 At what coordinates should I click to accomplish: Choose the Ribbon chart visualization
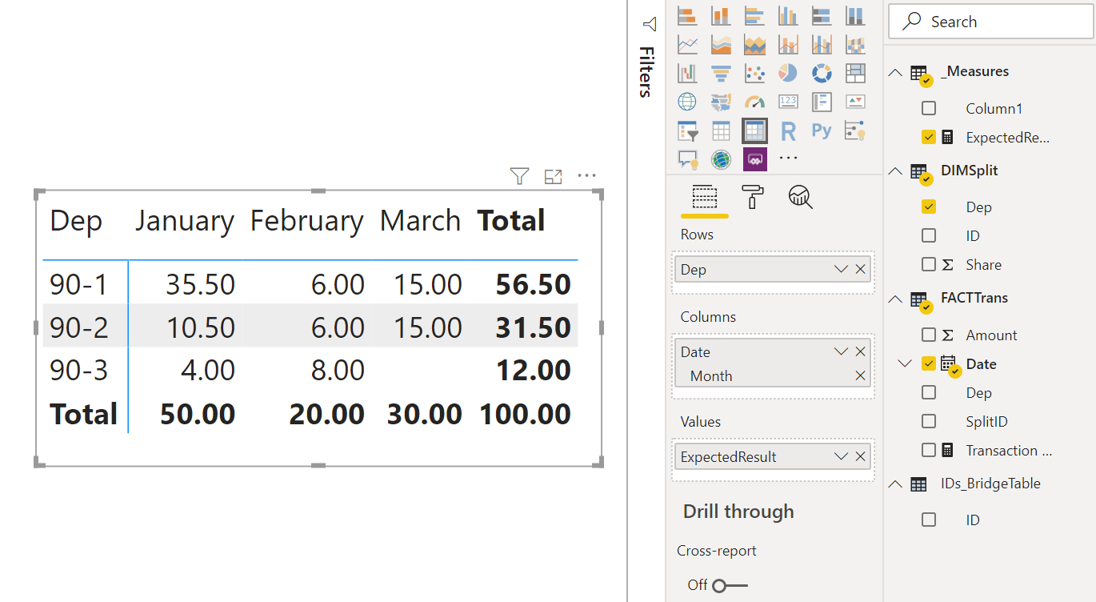(x=855, y=44)
